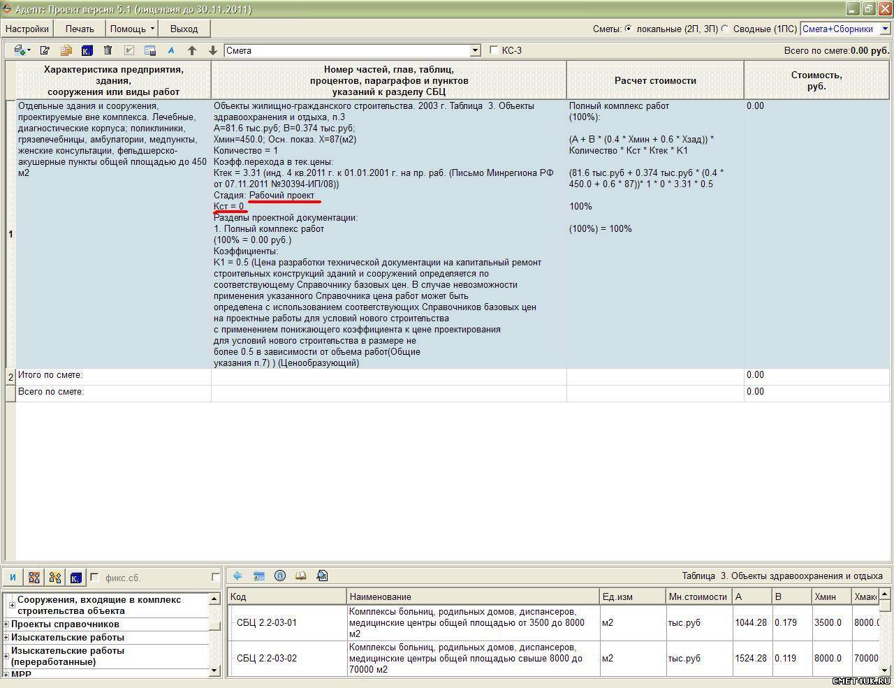Select the локальные (2П, 3П) radio button

tap(629, 29)
